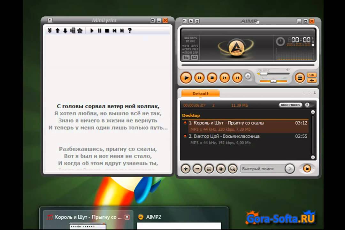
Task: Click duration 03:12 in playlist
Action: tap(301, 123)
